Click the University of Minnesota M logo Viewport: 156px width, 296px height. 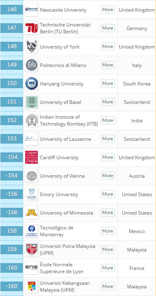click(x=32, y=213)
